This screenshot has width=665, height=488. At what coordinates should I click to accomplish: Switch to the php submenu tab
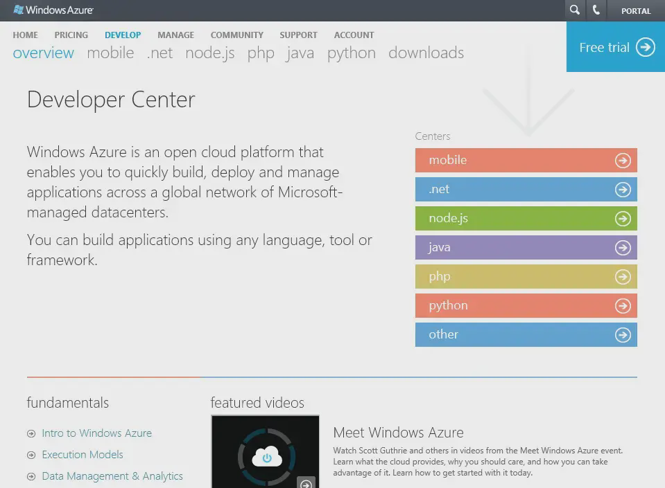click(x=261, y=53)
